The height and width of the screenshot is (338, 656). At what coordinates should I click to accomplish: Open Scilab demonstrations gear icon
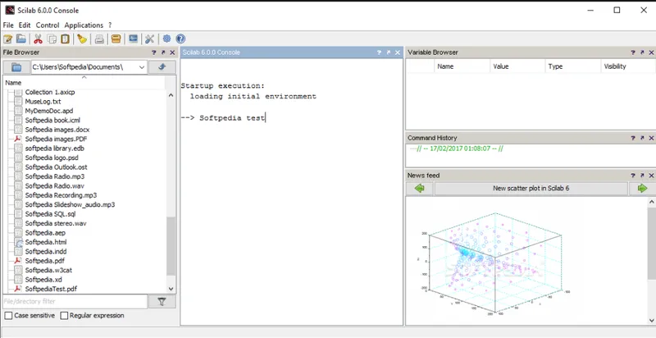[167, 39]
